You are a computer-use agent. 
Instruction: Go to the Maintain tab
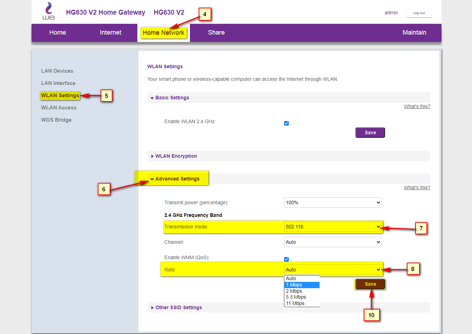point(414,33)
